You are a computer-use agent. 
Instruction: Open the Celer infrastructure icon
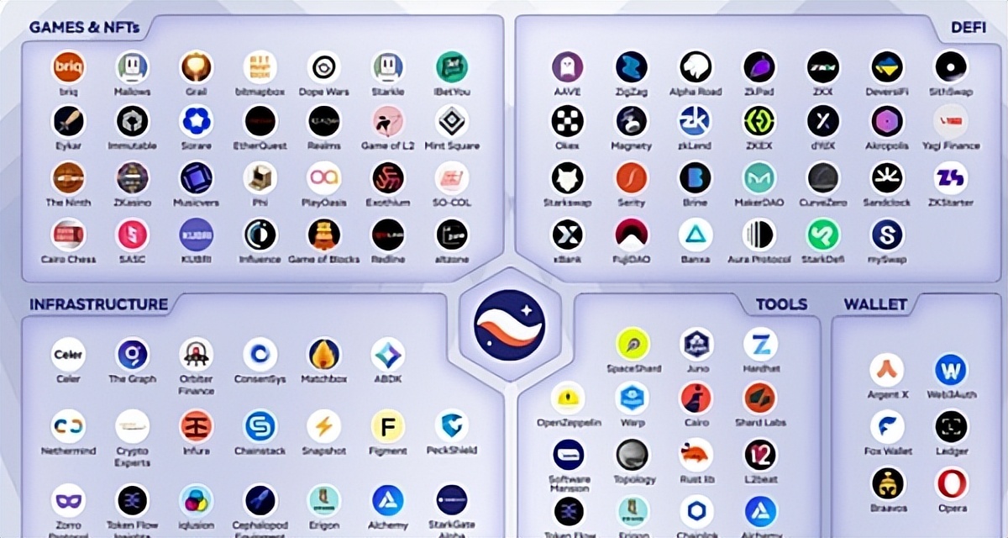click(x=69, y=355)
